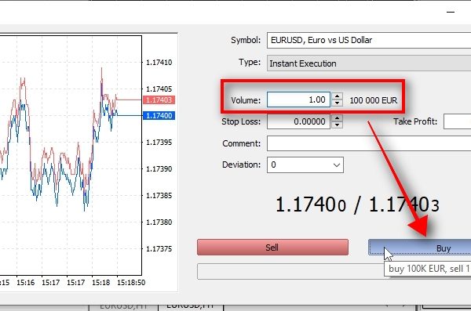471x311 pixels.
Task: Open the Symbol EURUSD selector
Action: tap(369, 40)
